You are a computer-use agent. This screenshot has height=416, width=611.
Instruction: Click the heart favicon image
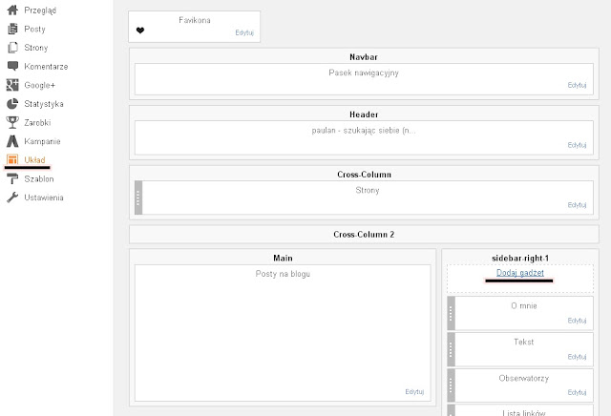(x=140, y=31)
